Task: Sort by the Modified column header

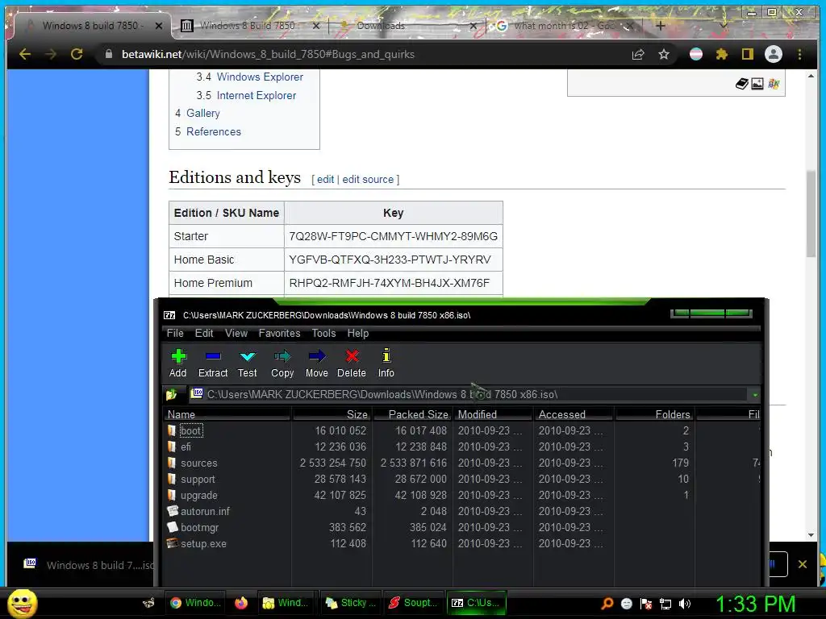Action: [x=493, y=414]
